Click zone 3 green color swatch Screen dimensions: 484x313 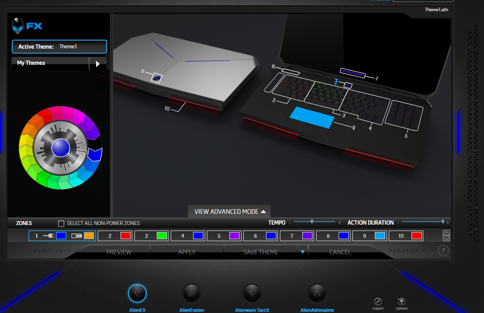click(x=162, y=236)
